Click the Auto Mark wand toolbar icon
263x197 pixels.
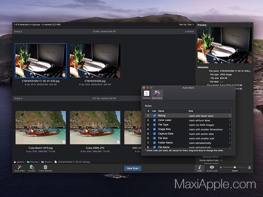[x=20, y=168]
